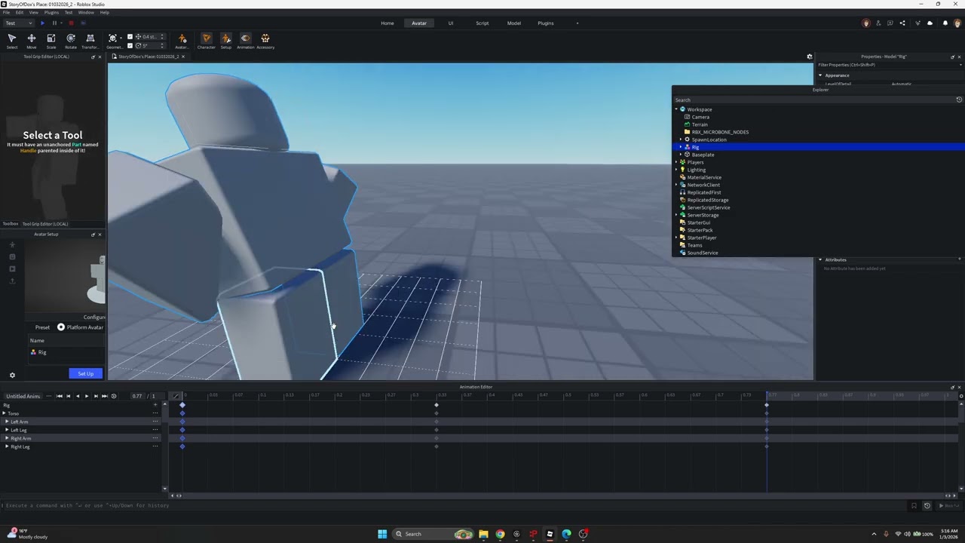Switch to the Script tab
The image size is (965, 543).
tap(482, 23)
